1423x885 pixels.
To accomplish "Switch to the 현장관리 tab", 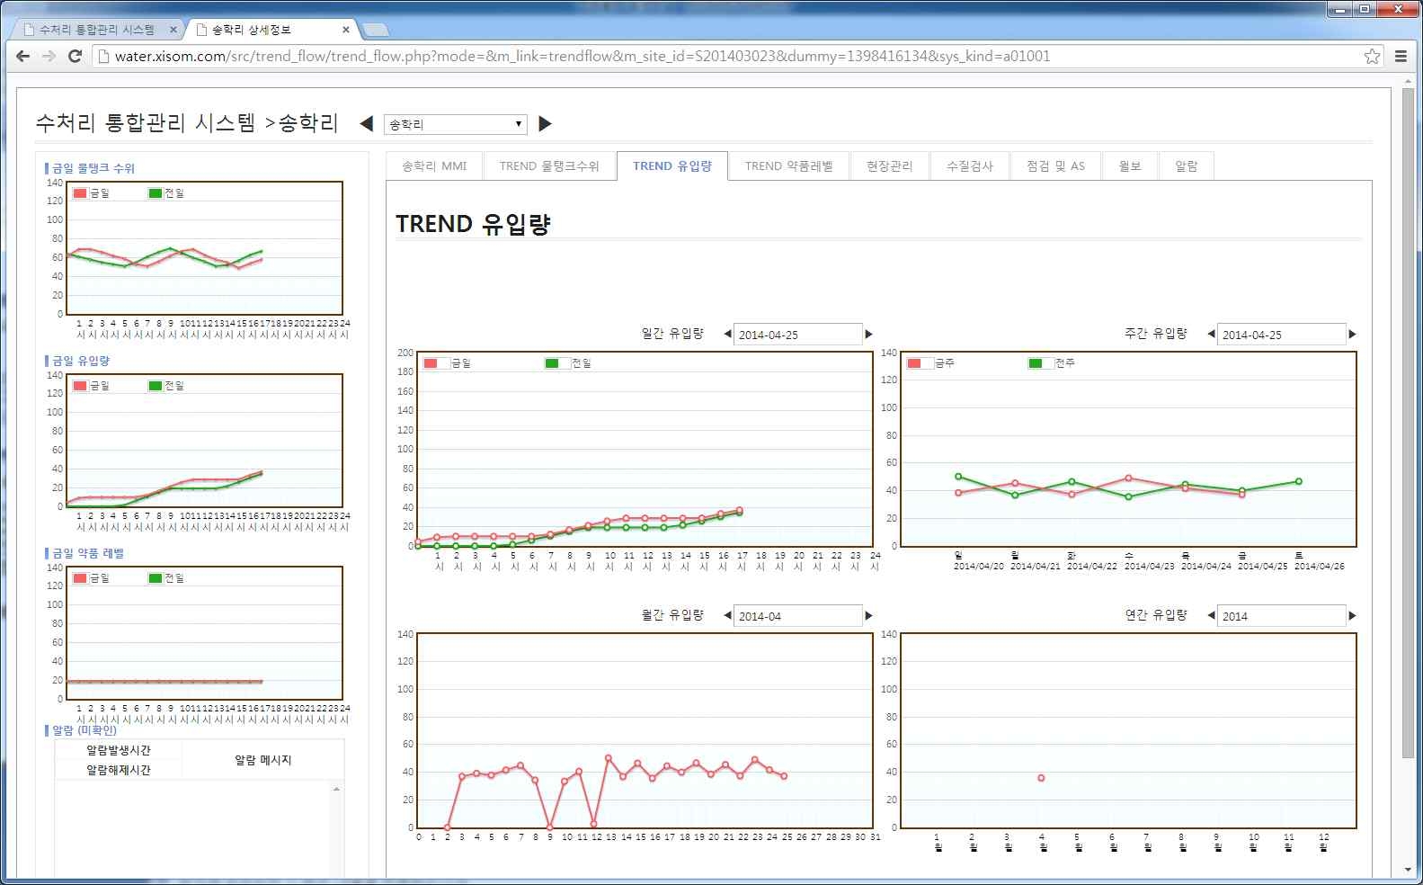I will click(890, 166).
